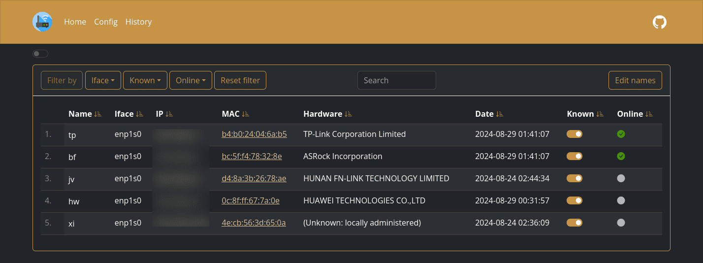Image resolution: width=703 pixels, height=263 pixels.
Task: Disable Known switch for host hw
Action: 575,200
